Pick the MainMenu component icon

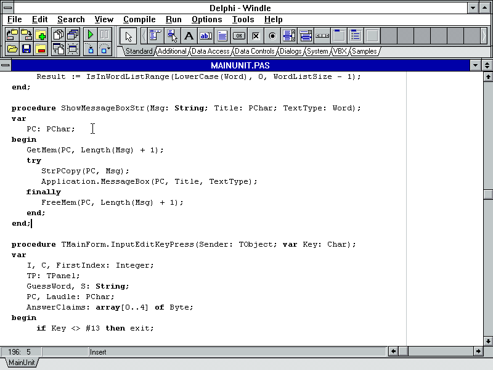[x=156, y=36]
